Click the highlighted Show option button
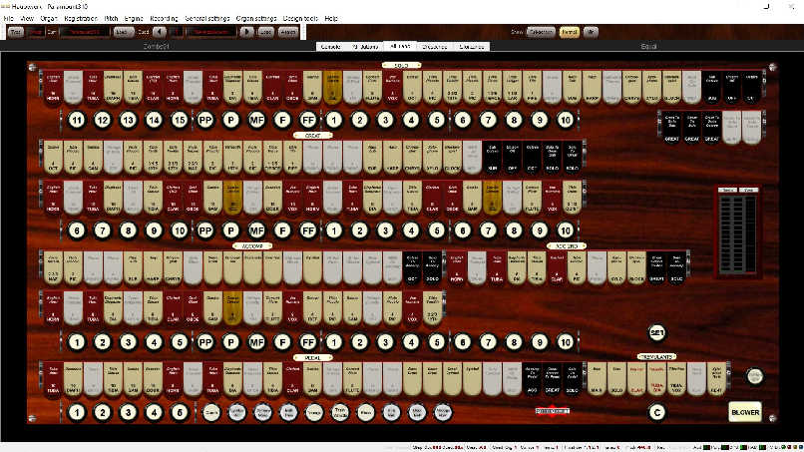804x452 pixels. pyautogui.click(x=569, y=32)
